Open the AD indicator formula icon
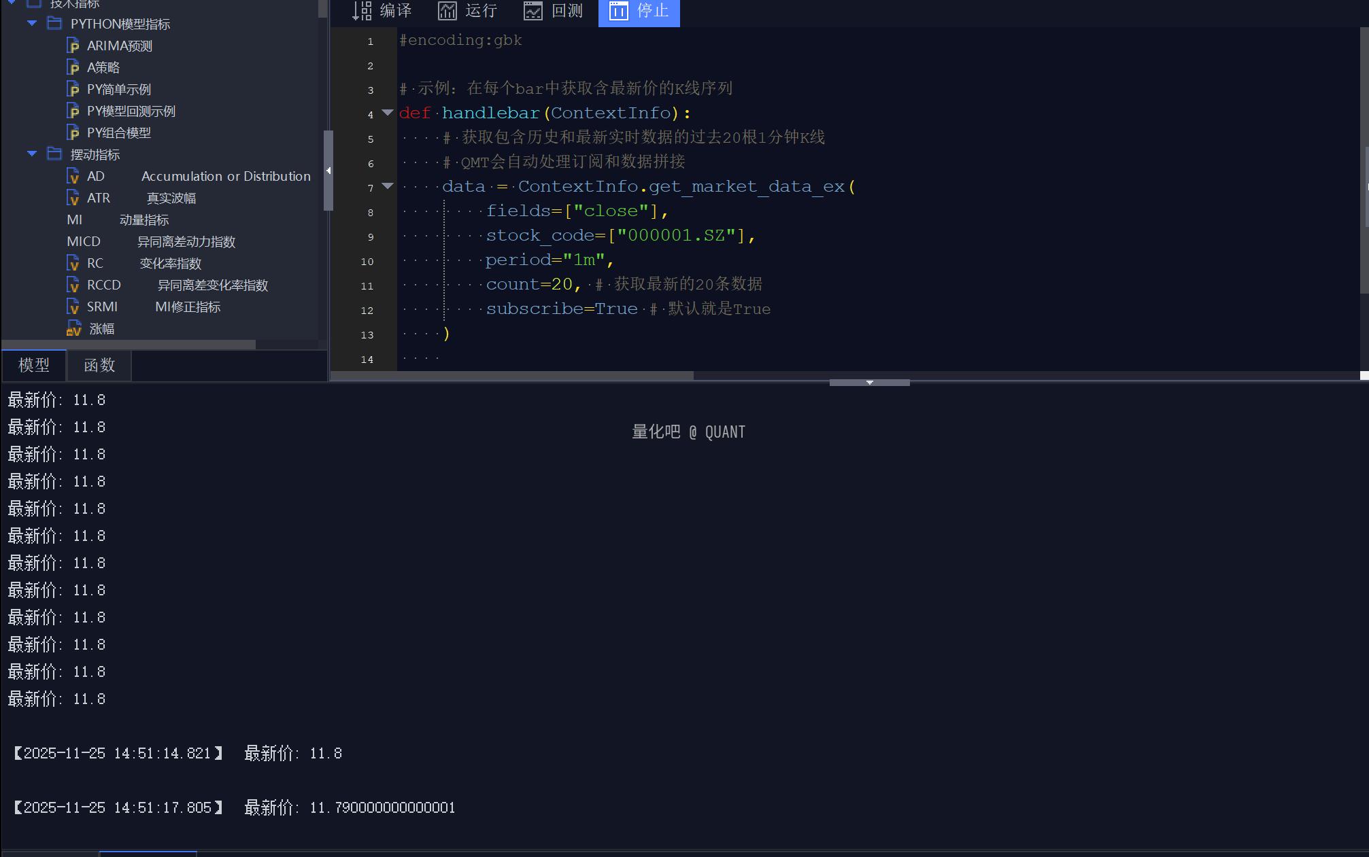1369x857 pixels. coord(73,177)
